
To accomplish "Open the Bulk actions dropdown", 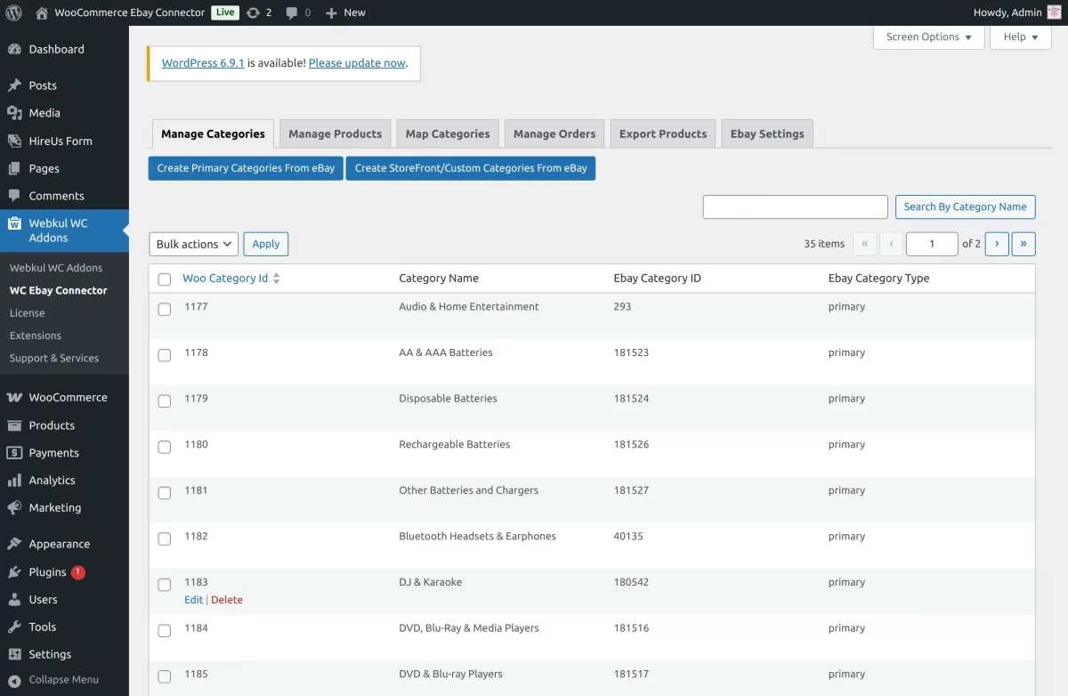I will (193, 244).
